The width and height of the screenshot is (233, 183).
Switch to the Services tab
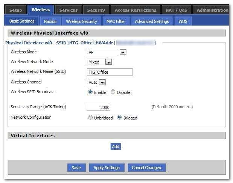(68, 10)
